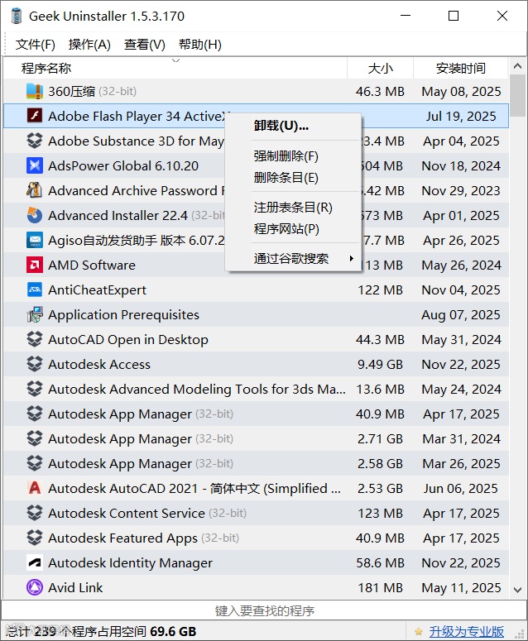The width and height of the screenshot is (528, 641).
Task: Open the 帮助(H) menu
Action: click(200, 44)
